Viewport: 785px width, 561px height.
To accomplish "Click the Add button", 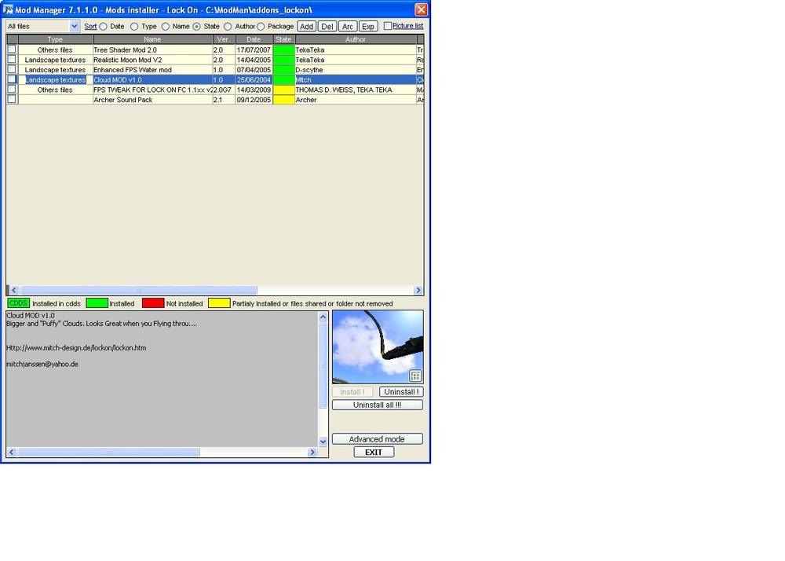I will [306, 27].
